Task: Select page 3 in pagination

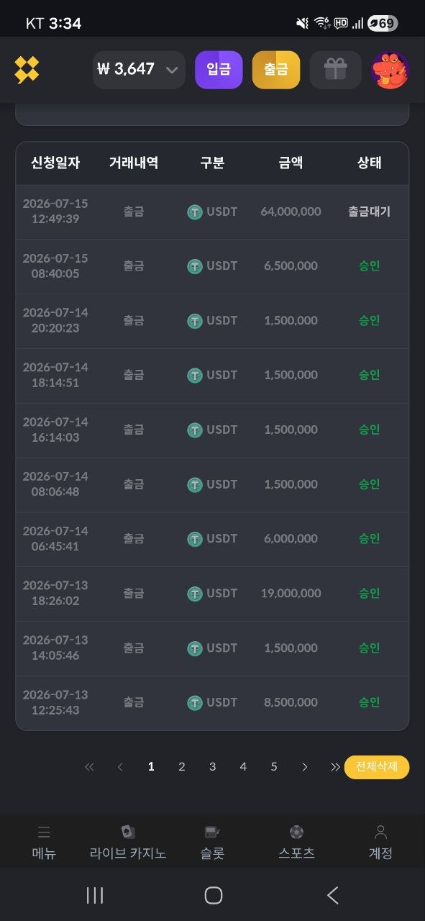Action: click(212, 767)
